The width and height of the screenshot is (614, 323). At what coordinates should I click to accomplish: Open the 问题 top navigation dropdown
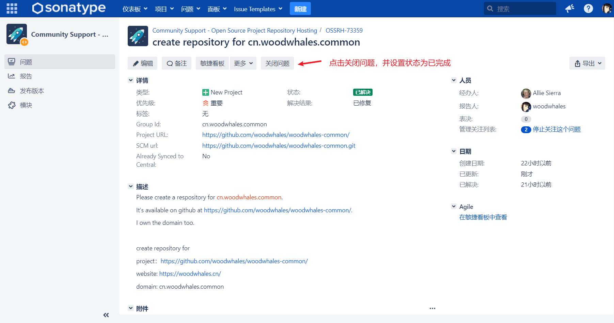pyautogui.click(x=191, y=9)
